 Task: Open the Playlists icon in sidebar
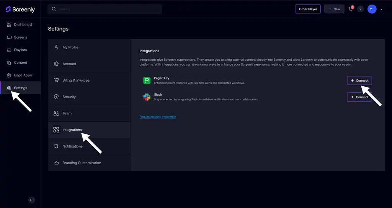tap(9, 50)
